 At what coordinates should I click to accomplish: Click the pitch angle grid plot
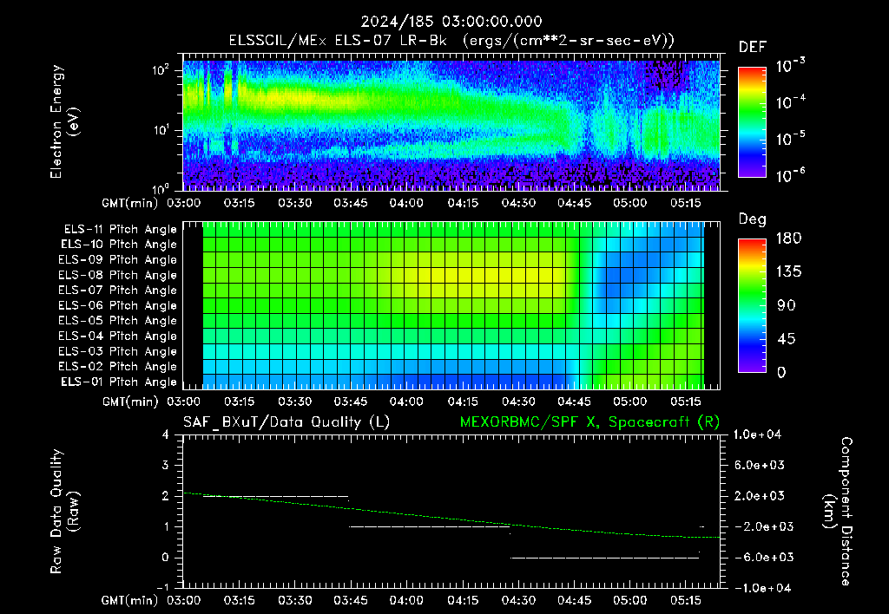coord(451,305)
